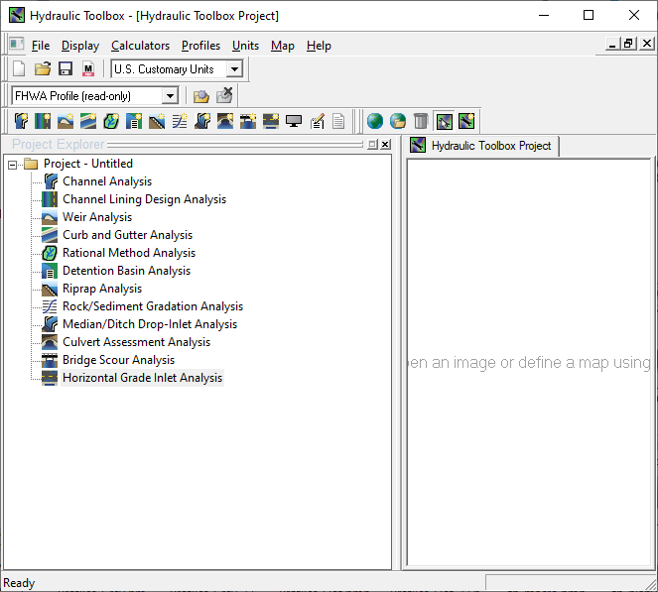
Task: Select Weir Analysis in Project Explorer
Action: (x=97, y=217)
